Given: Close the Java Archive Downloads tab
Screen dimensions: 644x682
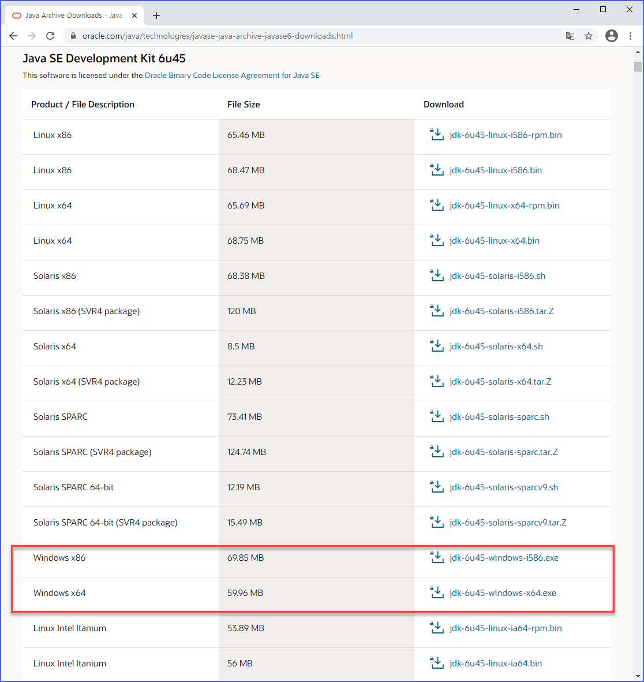Looking at the screenshot, I should tap(134, 16).
